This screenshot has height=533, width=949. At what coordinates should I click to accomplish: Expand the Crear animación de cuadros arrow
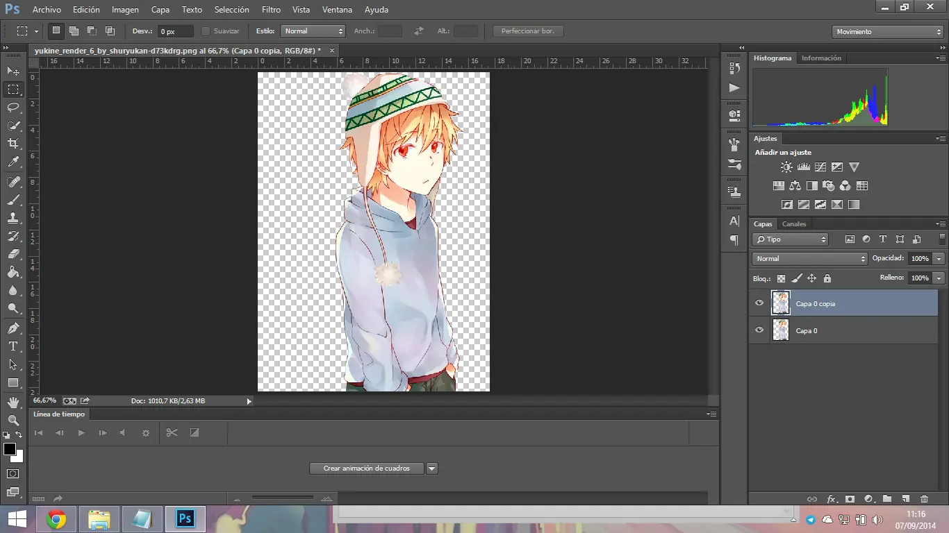pos(432,468)
